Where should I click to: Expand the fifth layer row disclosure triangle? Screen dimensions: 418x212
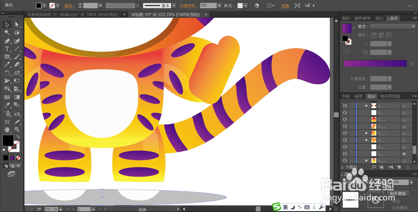[367, 133]
